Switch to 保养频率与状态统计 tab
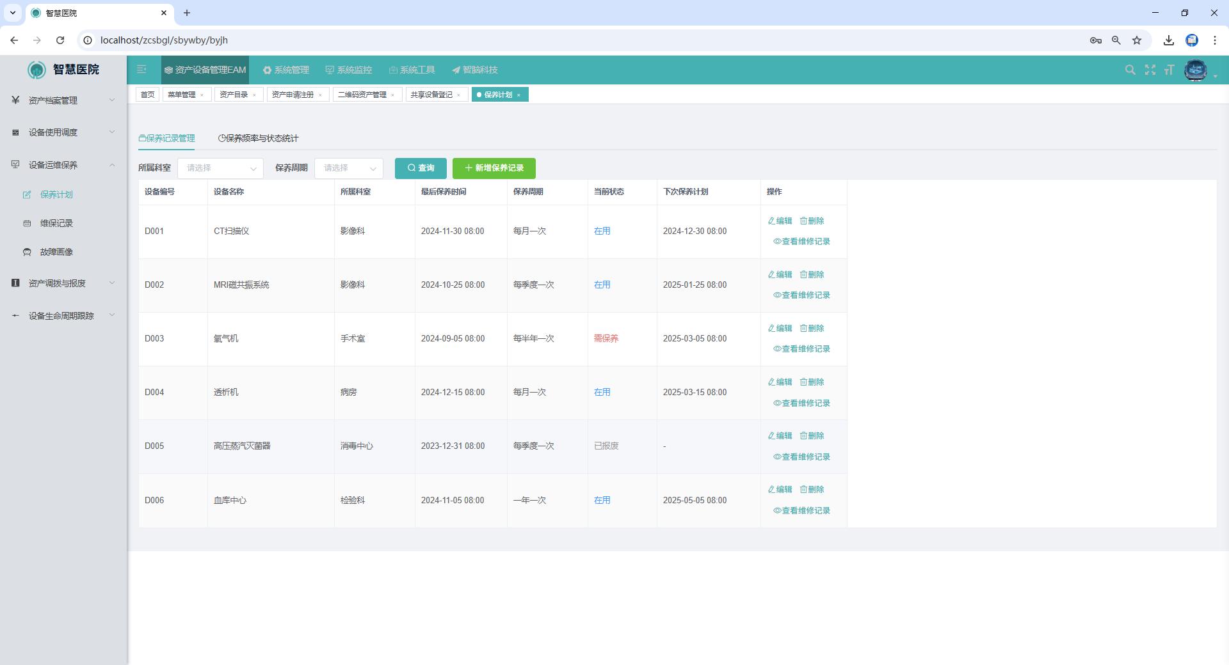The width and height of the screenshot is (1229, 665). (259, 138)
